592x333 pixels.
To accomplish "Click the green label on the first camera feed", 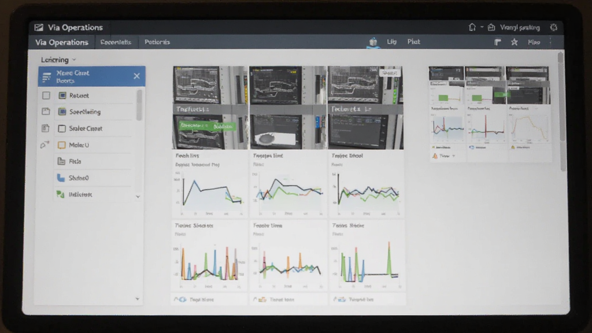I will pos(207,125).
